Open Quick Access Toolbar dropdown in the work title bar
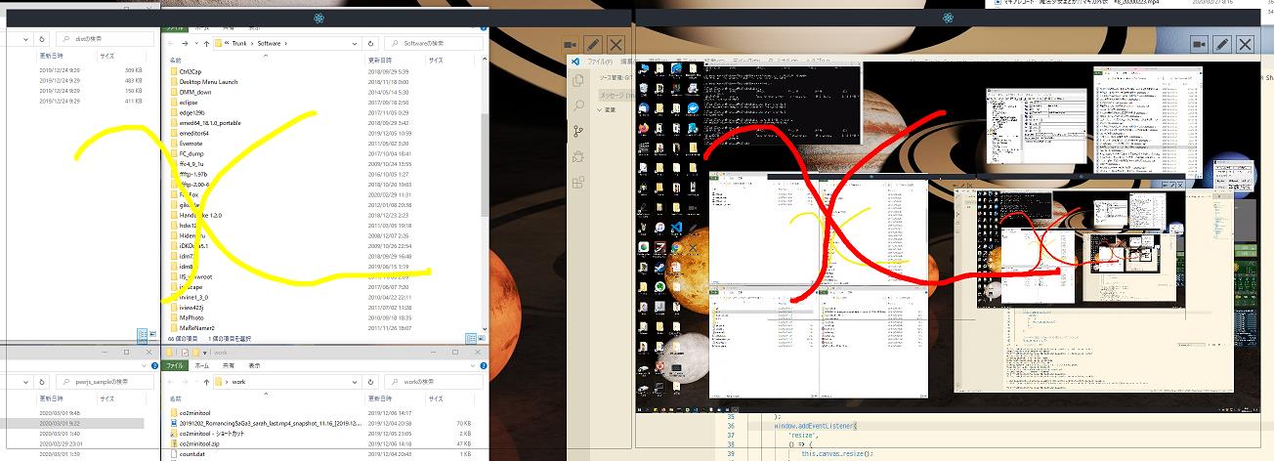 coord(206,352)
